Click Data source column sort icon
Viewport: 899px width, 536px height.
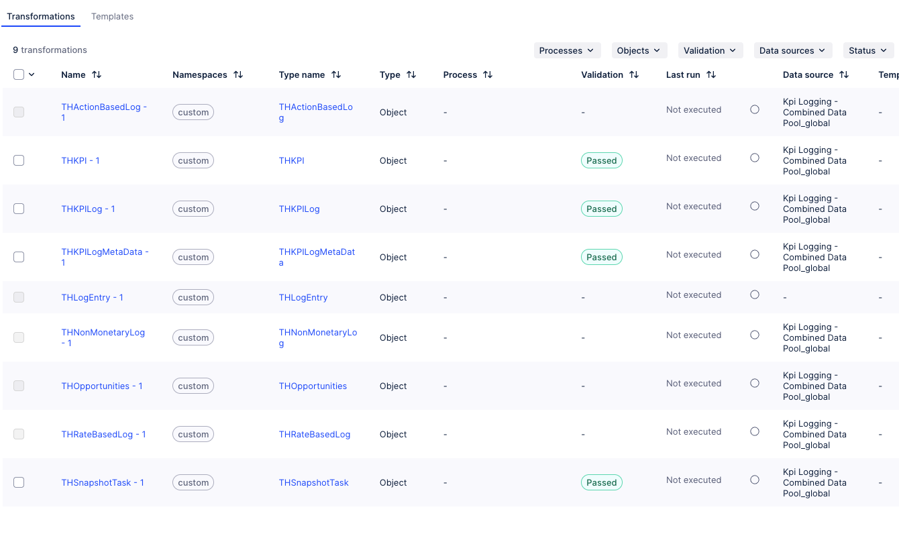844,75
